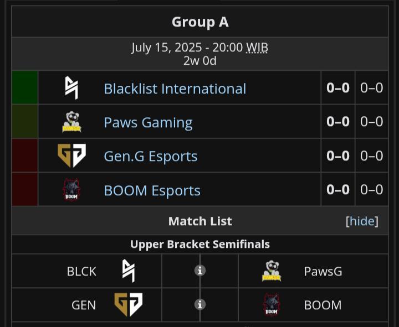Open match info for BLCK vs PawsG
Image resolution: width=399 pixels, height=327 pixels.
pos(200,271)
